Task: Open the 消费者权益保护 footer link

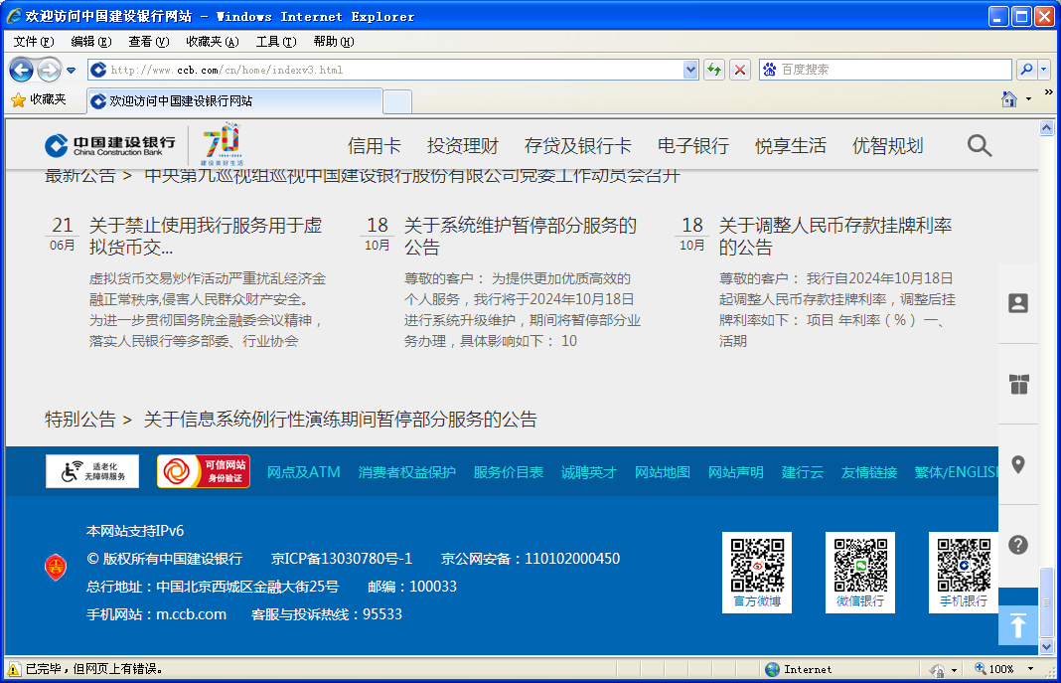Action: coord(406,472)
